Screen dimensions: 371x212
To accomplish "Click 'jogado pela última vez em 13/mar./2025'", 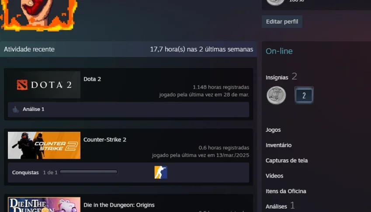I will click(201, 155).
